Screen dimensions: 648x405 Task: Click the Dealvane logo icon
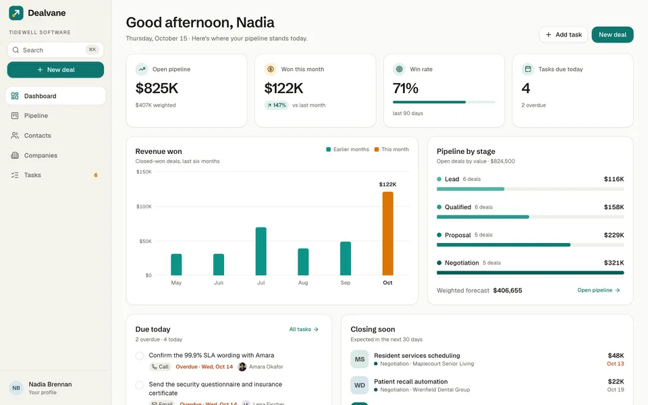click(16, 13)
